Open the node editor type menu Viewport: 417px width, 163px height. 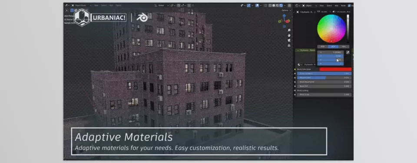point(298,6)
